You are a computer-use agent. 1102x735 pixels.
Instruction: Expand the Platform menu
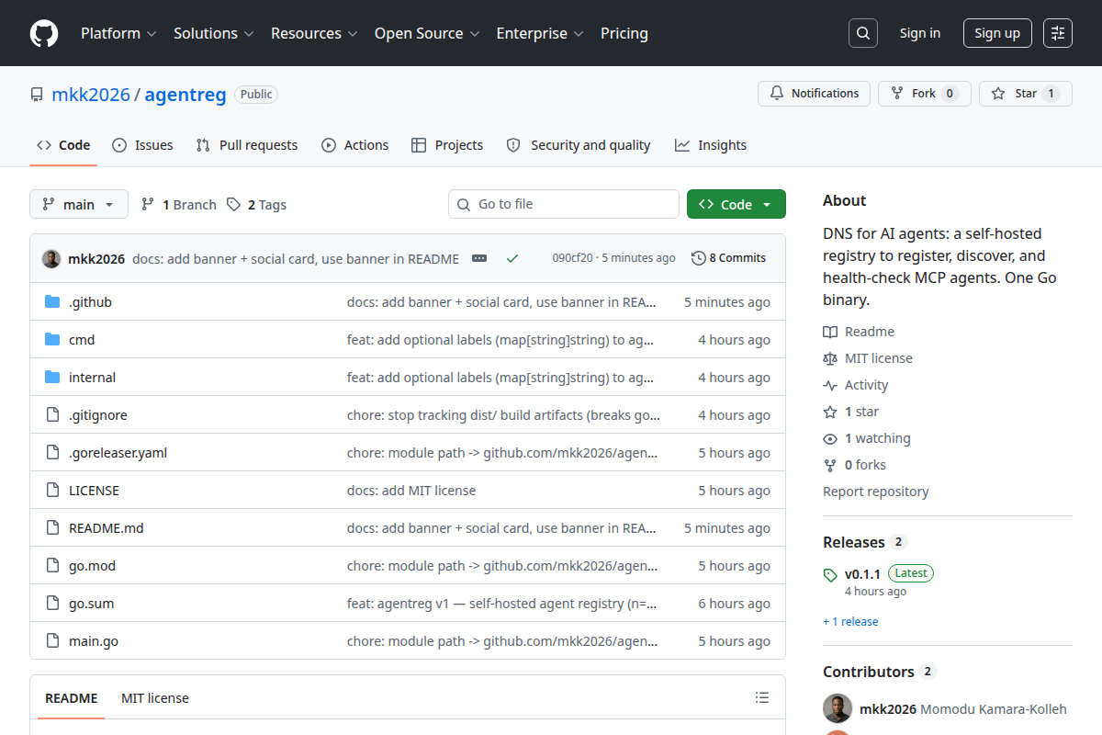tap(119, 33)
